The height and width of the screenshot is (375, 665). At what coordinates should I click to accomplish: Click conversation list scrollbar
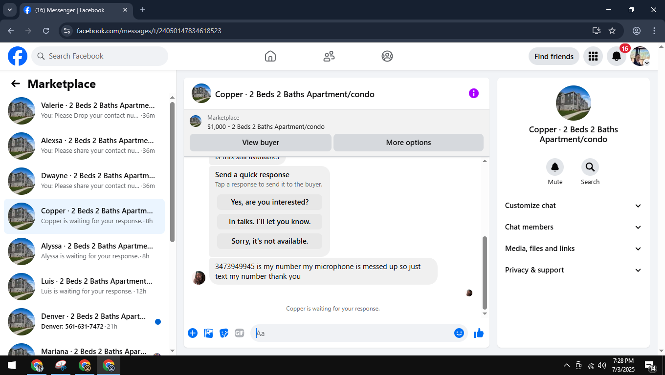point(172,172)
